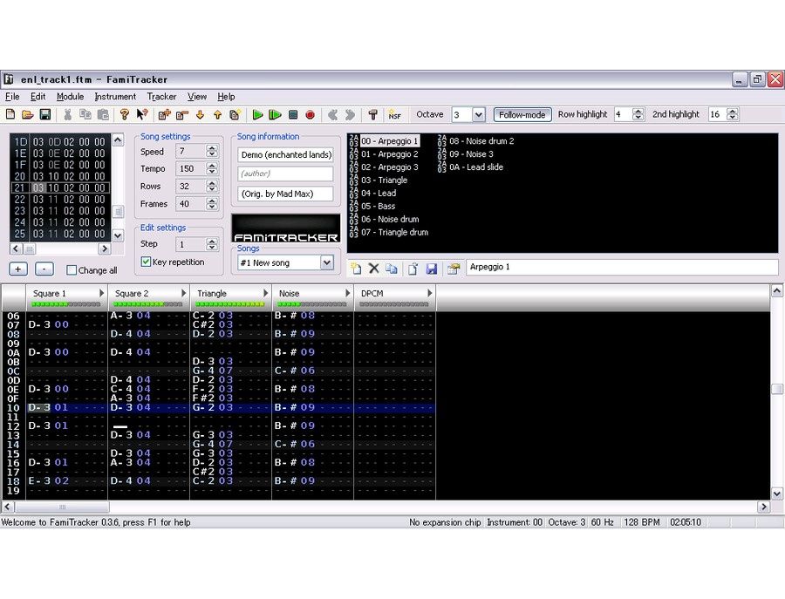This screenshot has height=599, width=785.
Task: Move frame up with orange up arrow
Action: [x=217, y=114]
